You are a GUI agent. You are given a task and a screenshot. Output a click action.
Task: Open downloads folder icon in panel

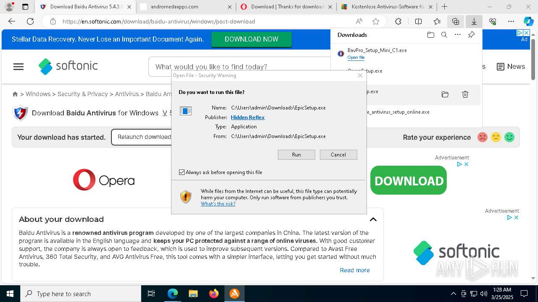430,35
